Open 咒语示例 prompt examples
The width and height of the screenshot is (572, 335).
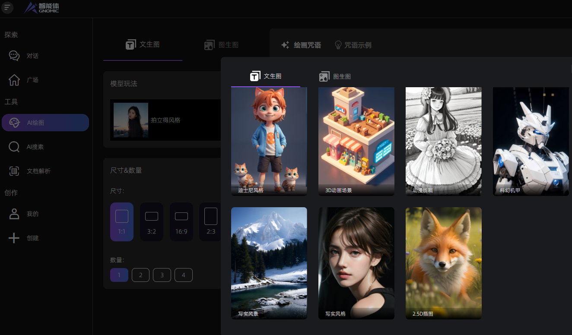[x=353, y=45]
